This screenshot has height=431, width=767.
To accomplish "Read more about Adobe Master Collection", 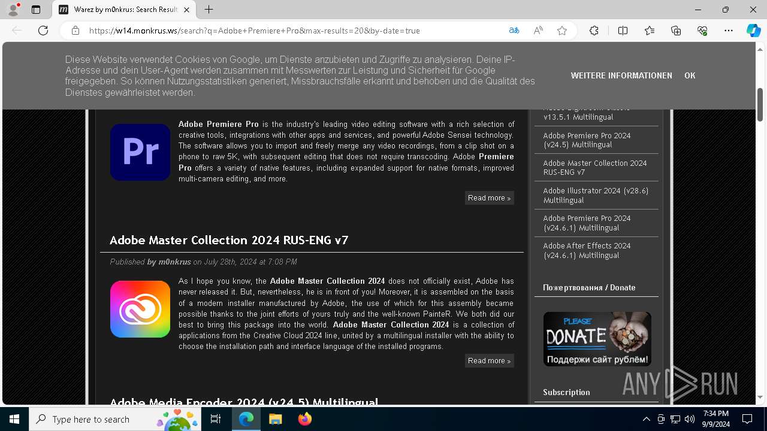I will tap(489, 360).
